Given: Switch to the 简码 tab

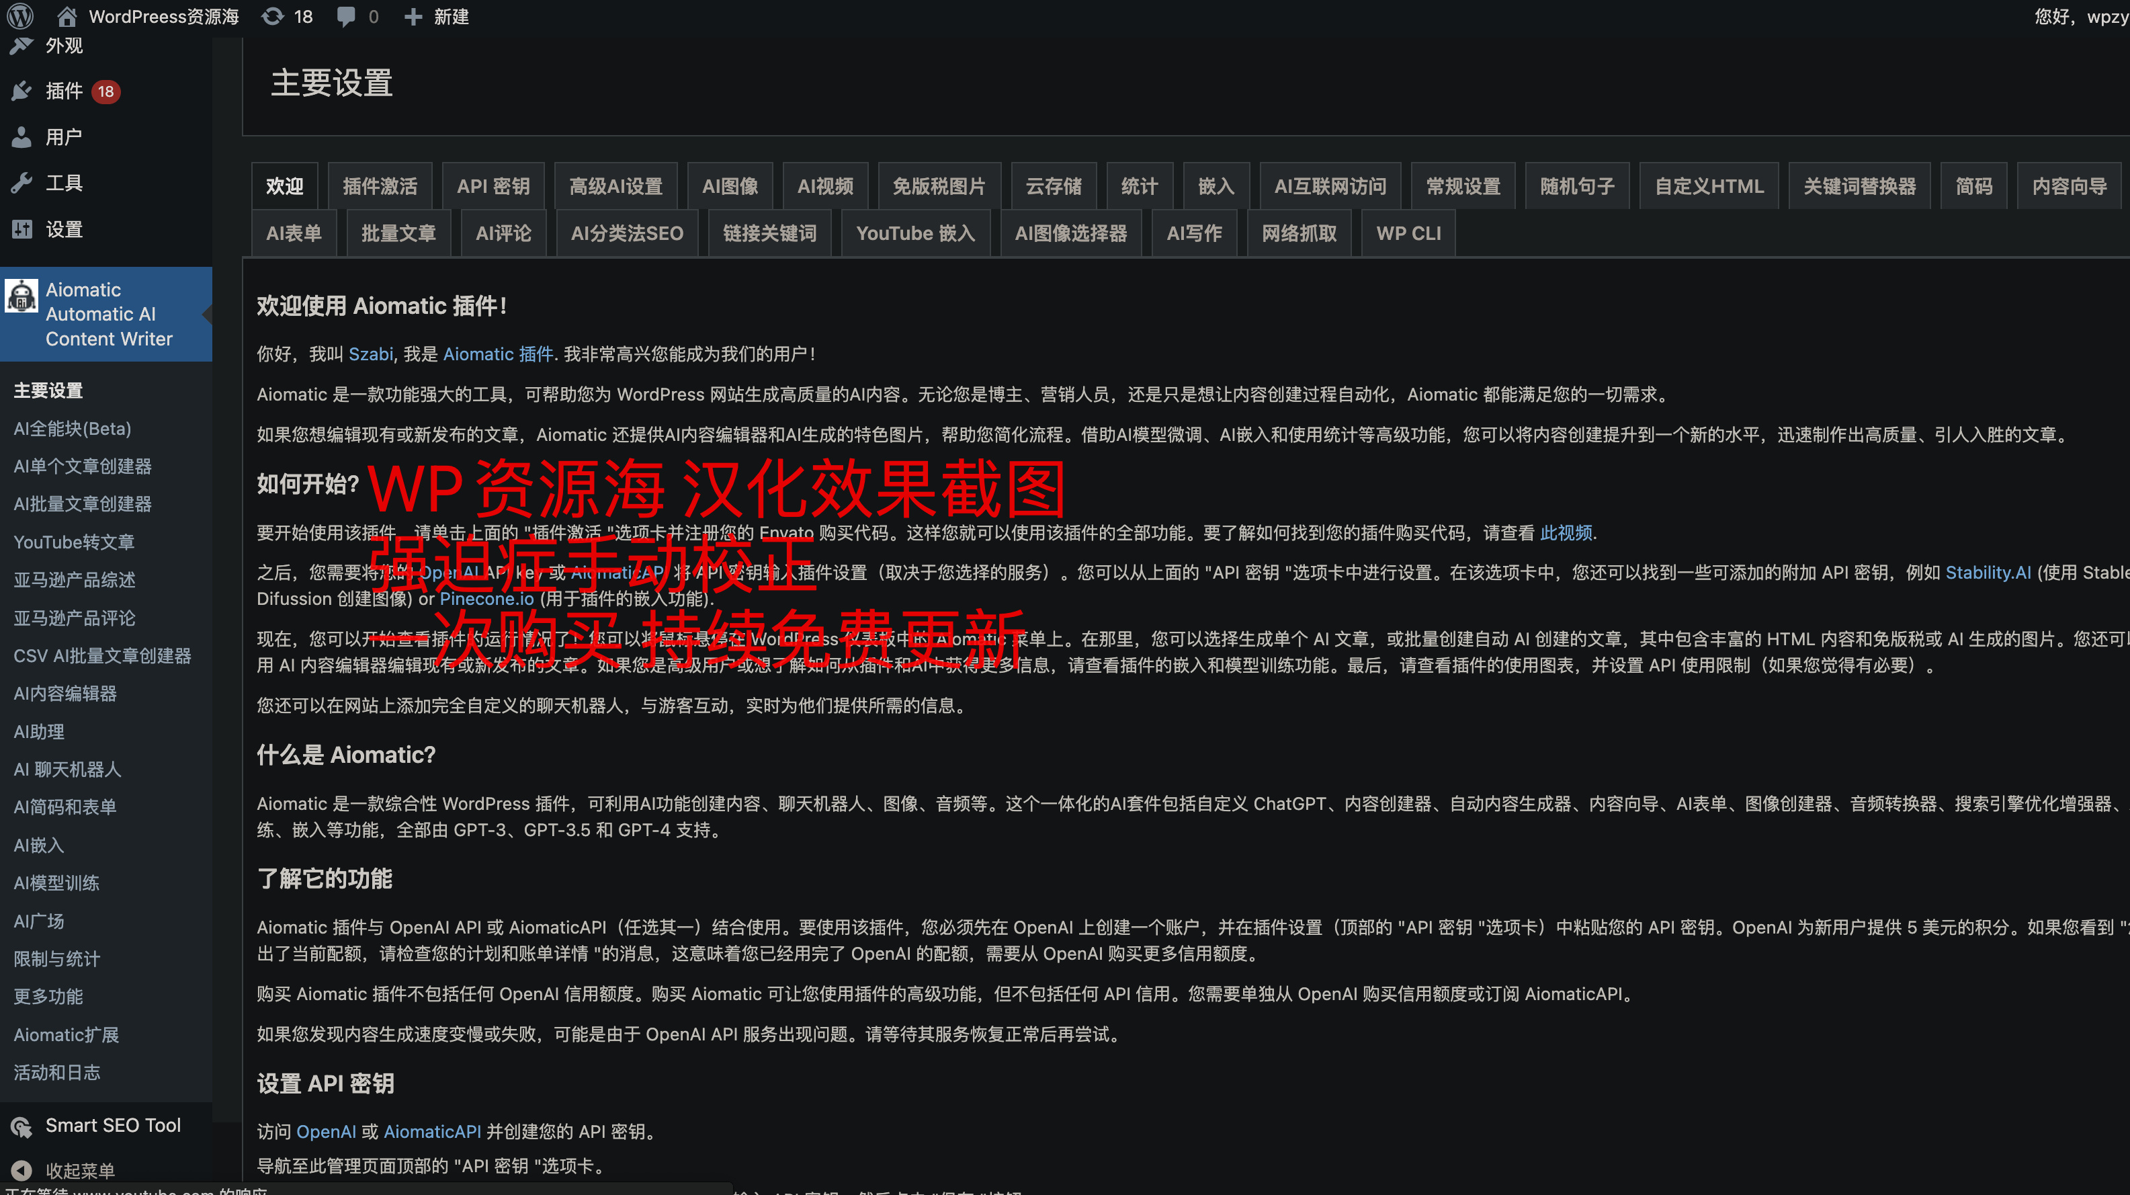Looking at the screenshot, I should pyautogui.click(x=1973, y=186).
